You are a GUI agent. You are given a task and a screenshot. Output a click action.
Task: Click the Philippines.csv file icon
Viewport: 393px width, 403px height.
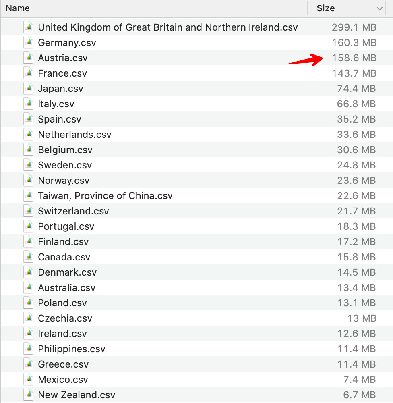(28, 349)
